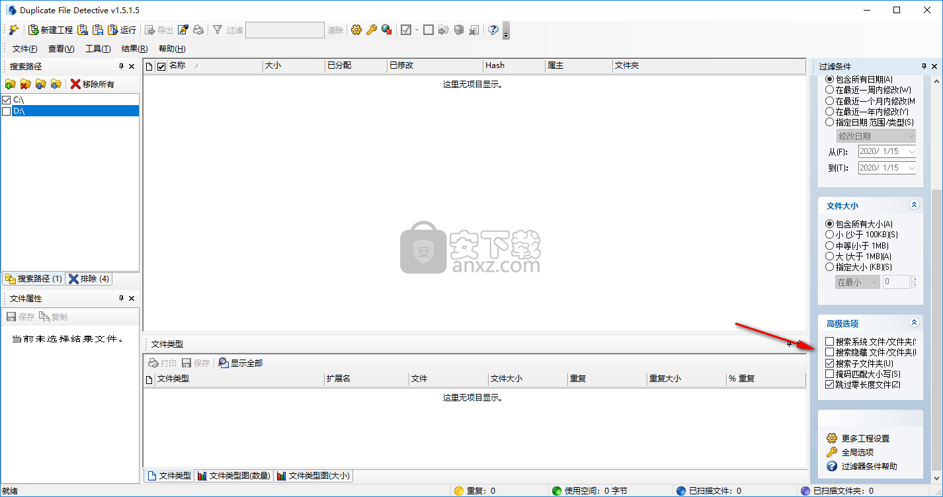Open 修改日期 dropdown
Screen dimensions: 943x497
pos(876,136)
